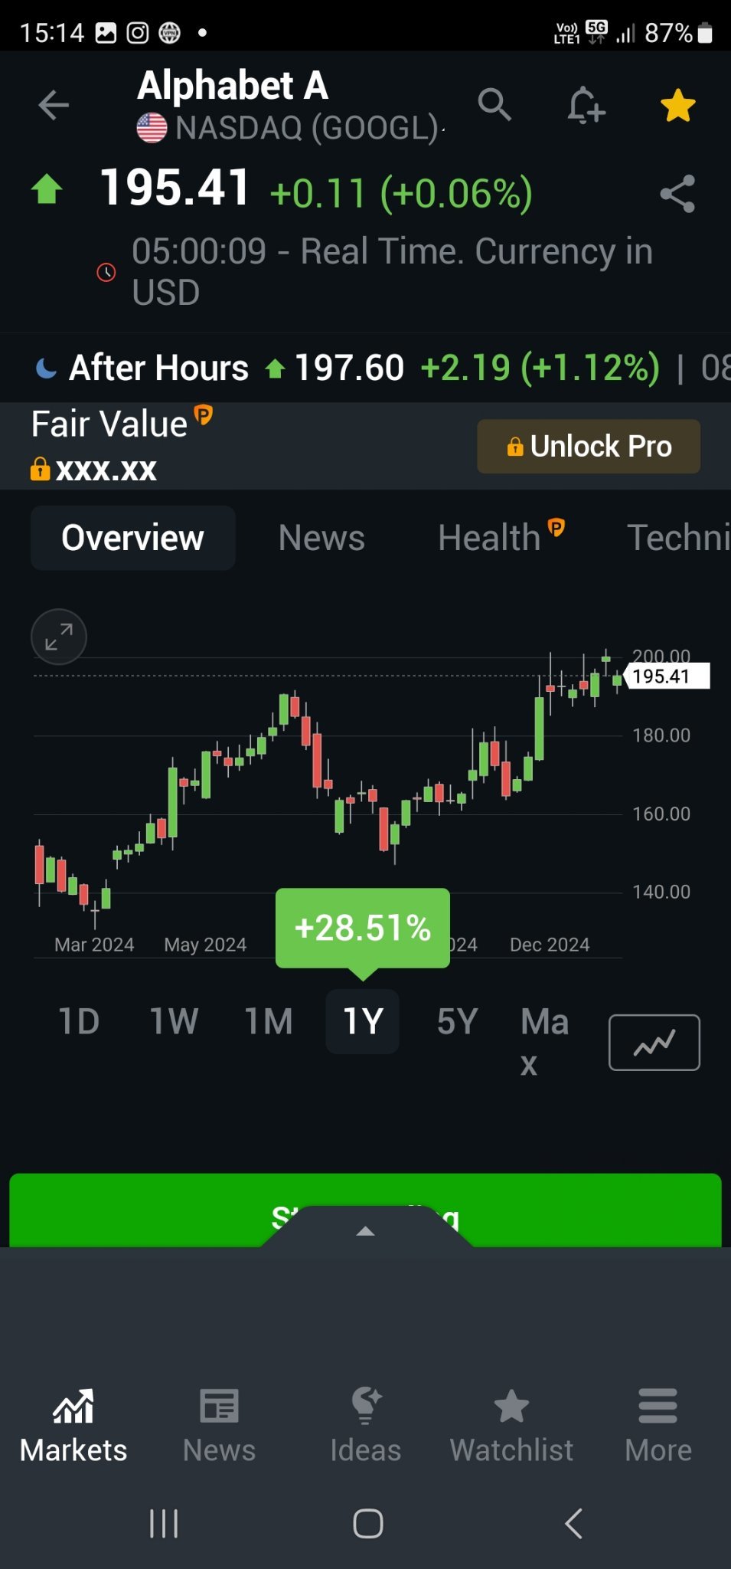731x1569 pixels.
Task: Tap the +28.51% tooltip
Action: coord(363,929)
